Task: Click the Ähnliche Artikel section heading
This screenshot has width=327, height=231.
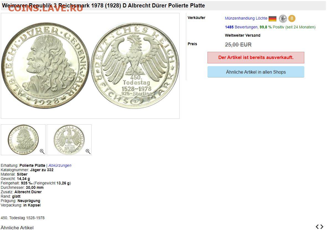Action: click(17, 227)
